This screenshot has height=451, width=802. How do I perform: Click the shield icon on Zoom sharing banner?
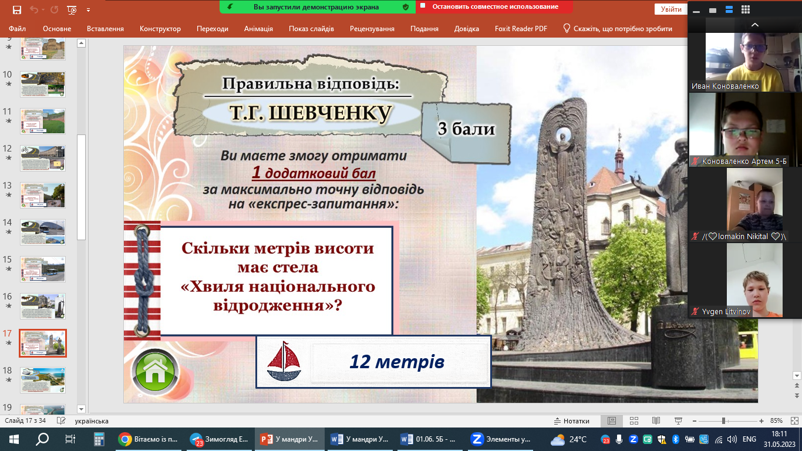click(406, 7)
